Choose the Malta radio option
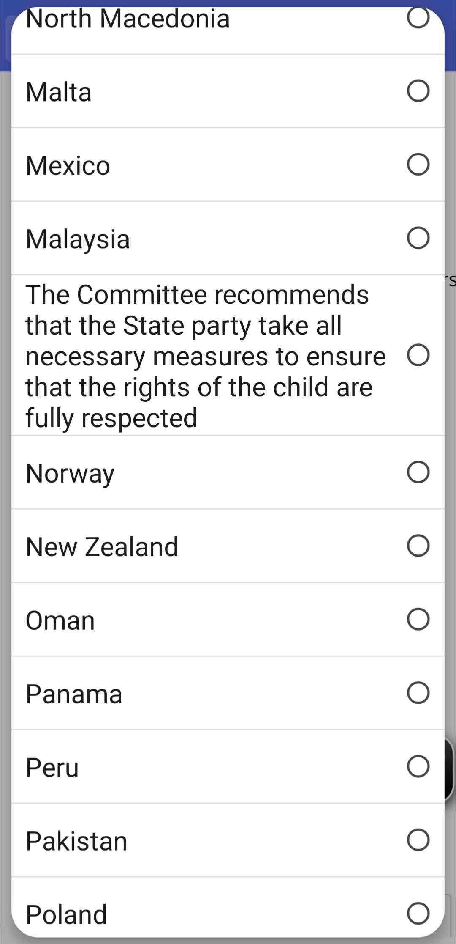Viewport: 456px width, 944px height. pos(418,91)
